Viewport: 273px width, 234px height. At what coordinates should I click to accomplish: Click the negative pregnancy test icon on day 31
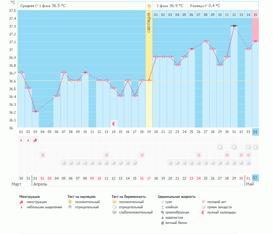(x=234, y=148)
